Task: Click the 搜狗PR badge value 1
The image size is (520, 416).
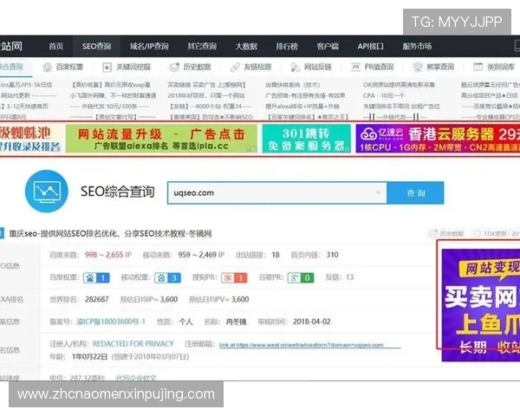Action: click(x=234, y=277)
